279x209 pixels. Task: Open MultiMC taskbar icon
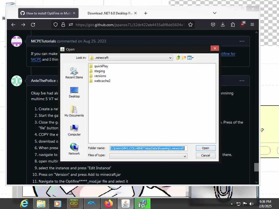pos(74,204)
